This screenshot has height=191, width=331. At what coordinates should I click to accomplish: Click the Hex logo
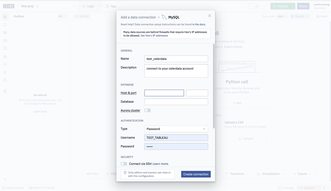point(9,6)
